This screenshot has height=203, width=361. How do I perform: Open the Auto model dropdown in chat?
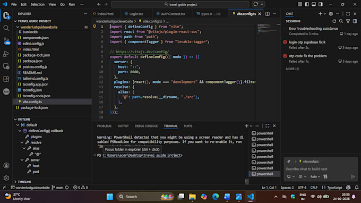(x=315, y=176)
